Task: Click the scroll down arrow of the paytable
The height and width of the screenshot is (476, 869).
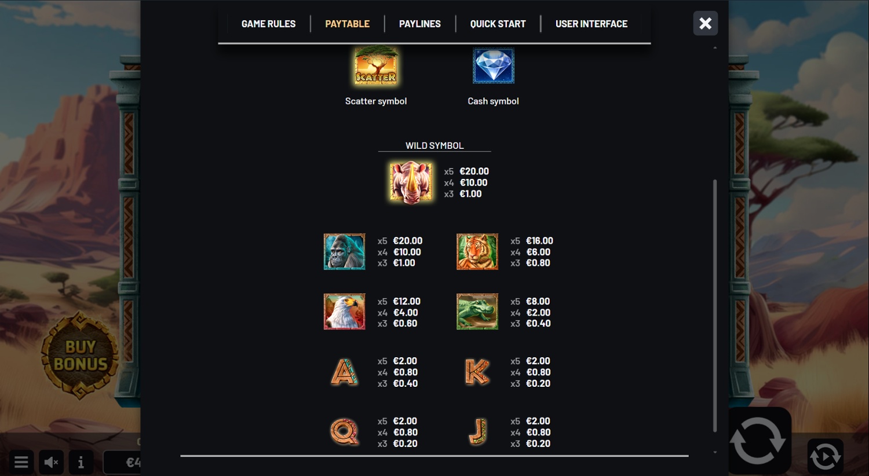Action: click(715, 452)
